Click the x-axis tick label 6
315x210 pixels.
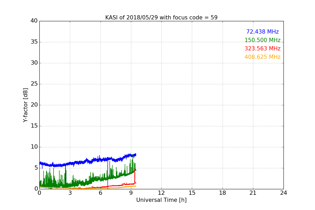click(x=101, y=193)
